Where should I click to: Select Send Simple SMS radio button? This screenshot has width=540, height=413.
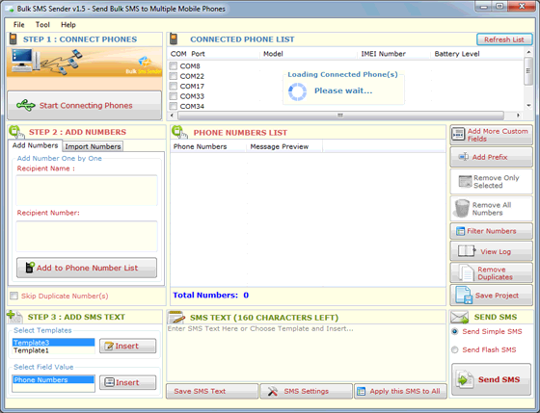coord(455,331)
